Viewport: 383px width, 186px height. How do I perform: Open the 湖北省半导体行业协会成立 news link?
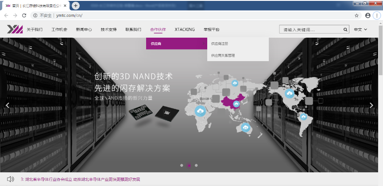(x=80, y=179)
